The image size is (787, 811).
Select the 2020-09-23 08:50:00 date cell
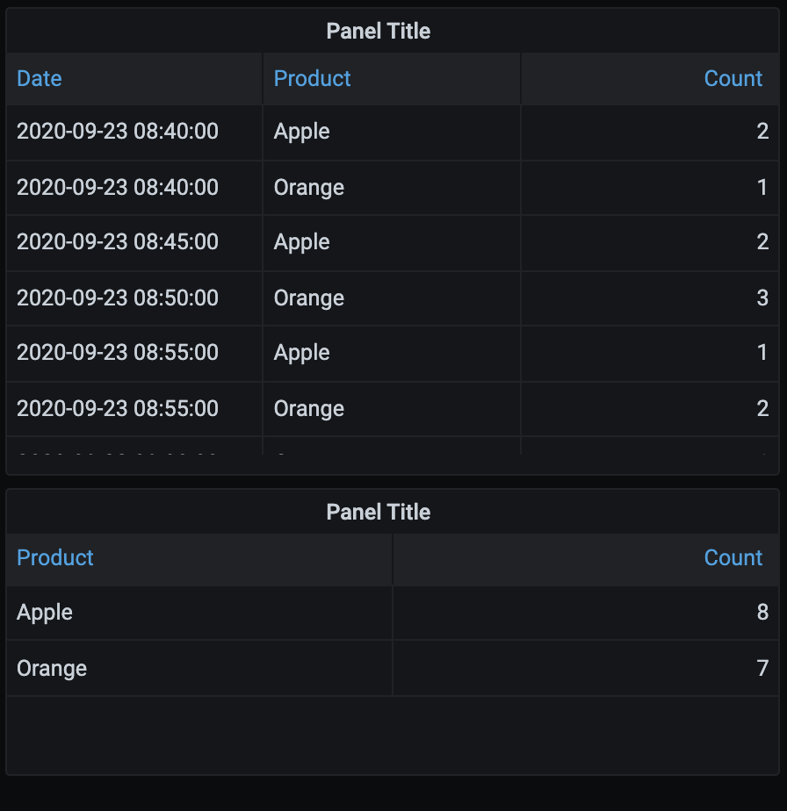118,298
